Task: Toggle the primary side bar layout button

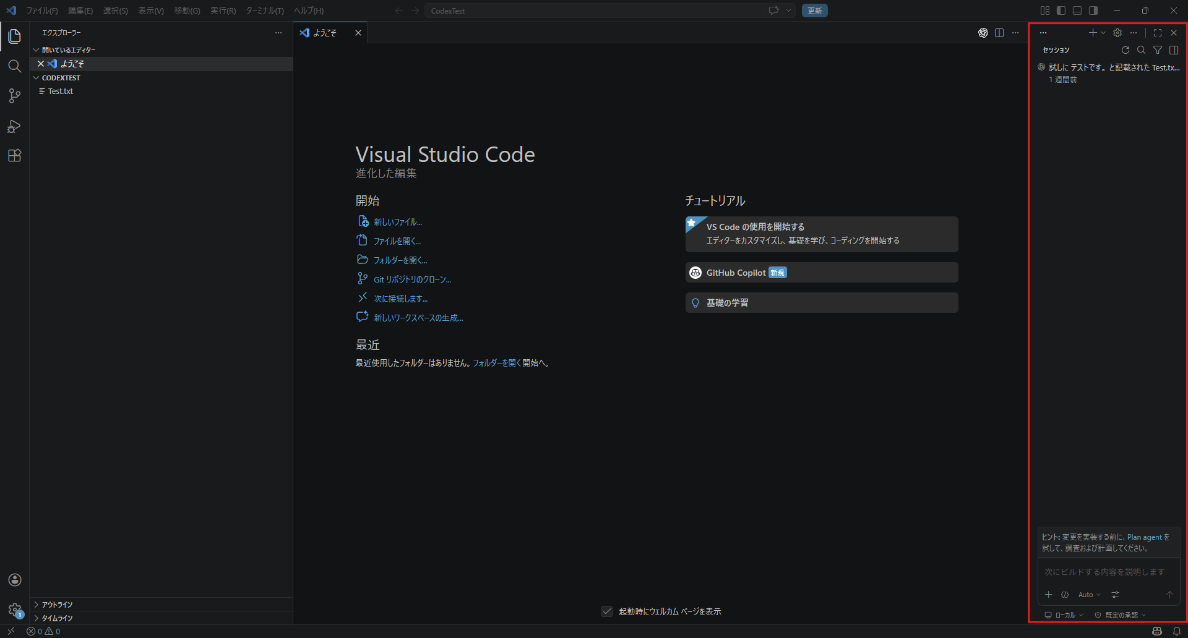Action: 1061,11
